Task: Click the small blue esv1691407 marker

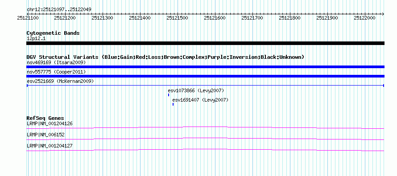Action: point(173,104)
